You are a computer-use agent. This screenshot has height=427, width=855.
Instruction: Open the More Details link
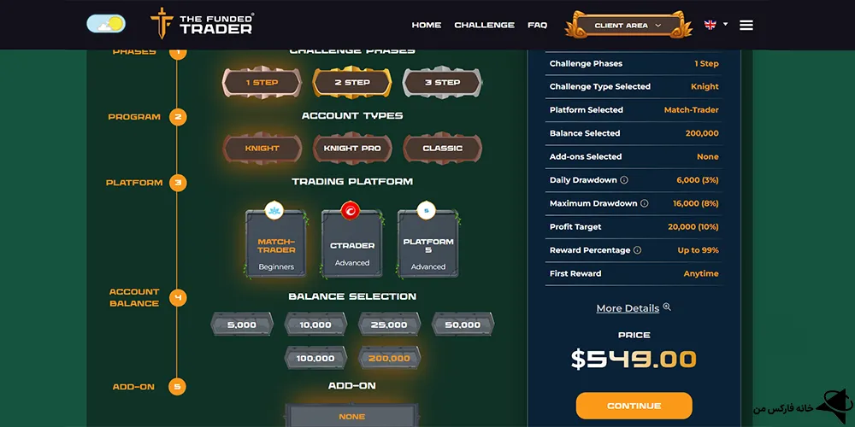click(628, 308)
